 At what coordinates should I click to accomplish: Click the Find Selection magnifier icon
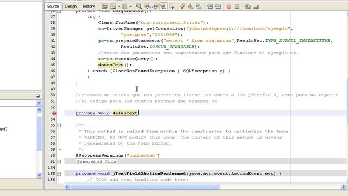click(x=139, y=7)
